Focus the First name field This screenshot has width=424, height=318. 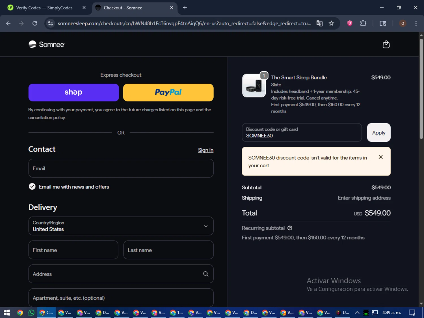tap(73, 250)
